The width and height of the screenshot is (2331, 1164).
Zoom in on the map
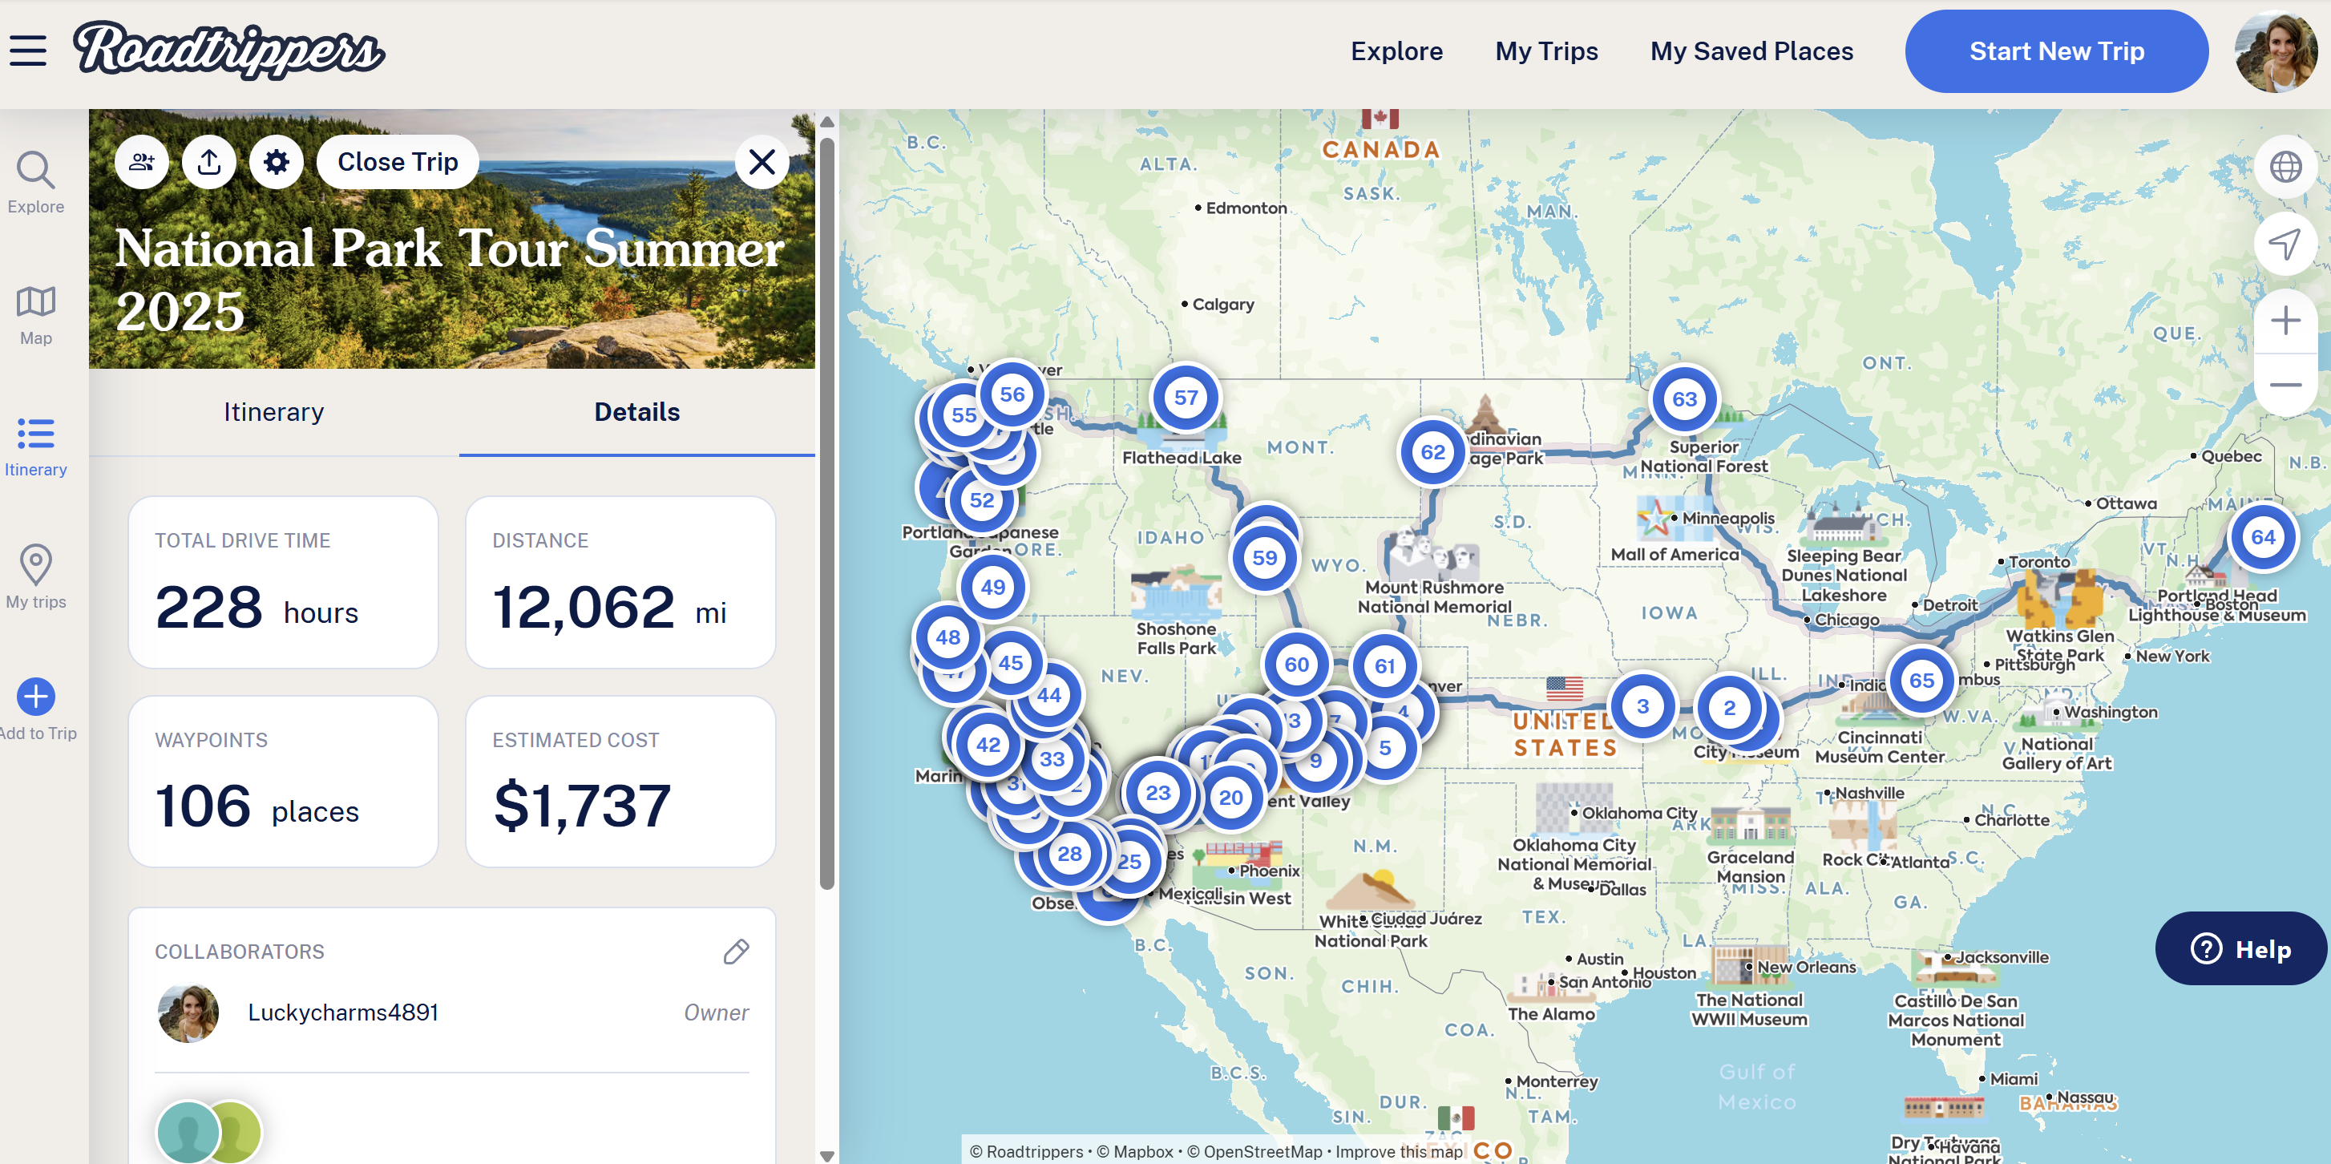coord(2286,321)
